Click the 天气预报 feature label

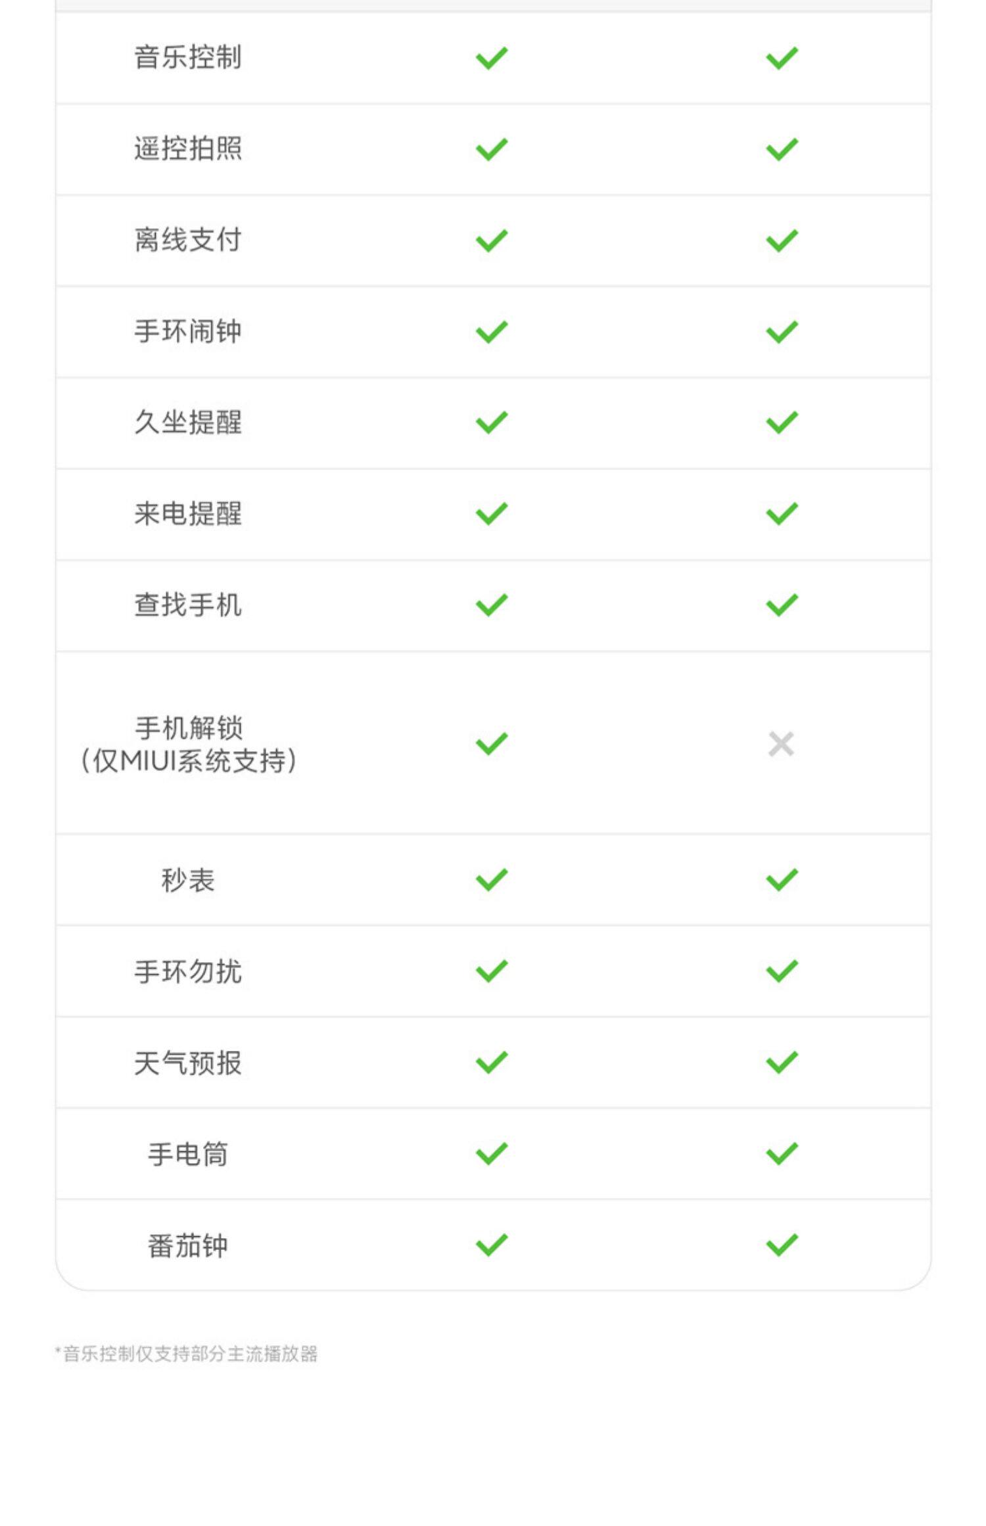[x=188, y=1063]
